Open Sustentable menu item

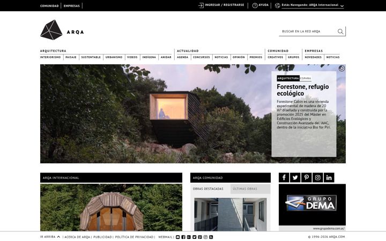coord(91,57)
